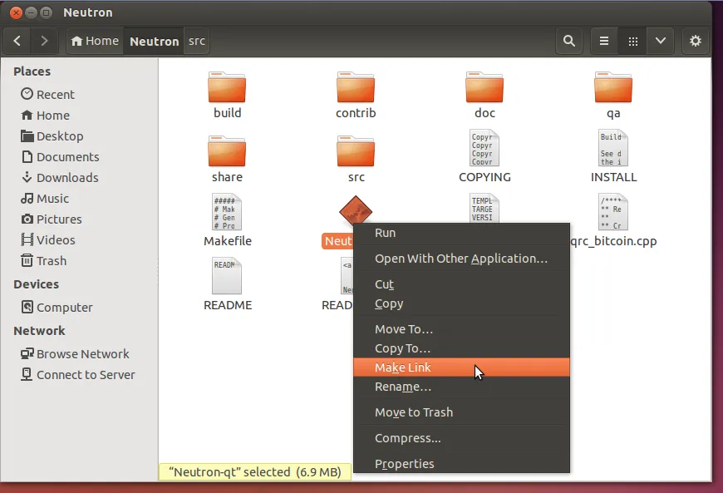Select the build folder icon
This screenshot has height=493, width=723.
pyautogui.click(x=227, y=87)
